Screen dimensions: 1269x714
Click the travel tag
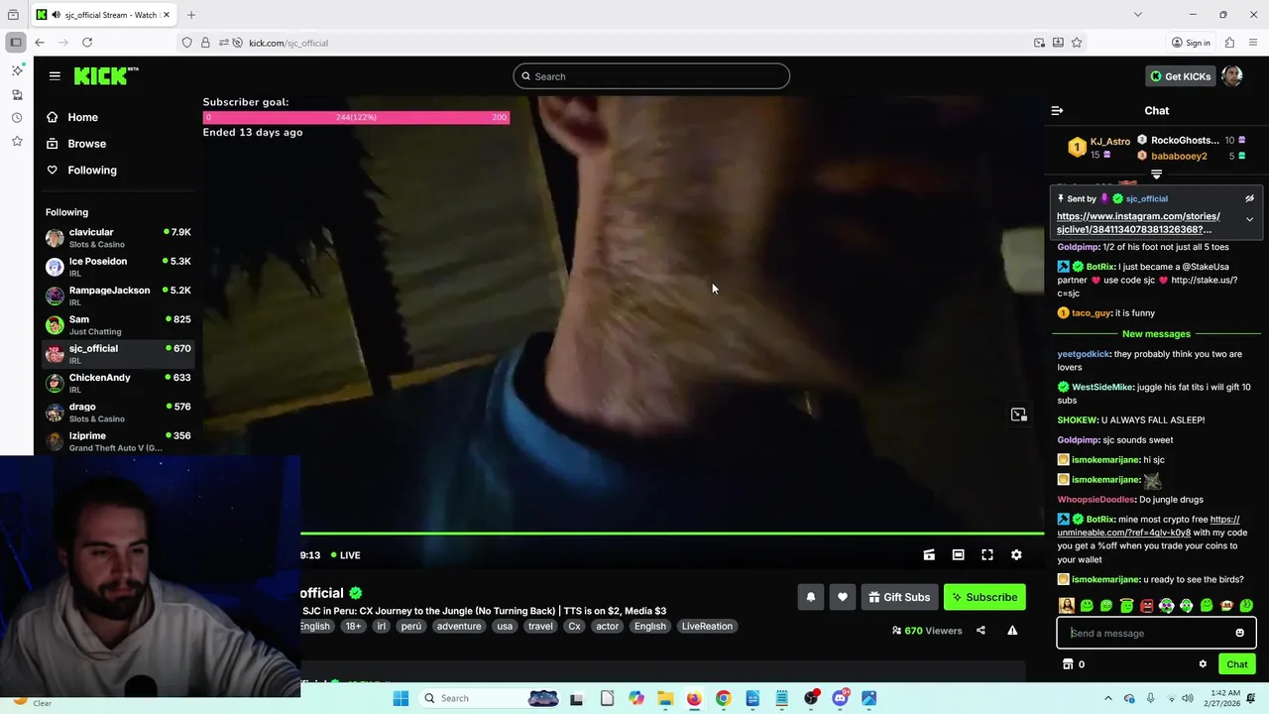click(x=540, y=626)
